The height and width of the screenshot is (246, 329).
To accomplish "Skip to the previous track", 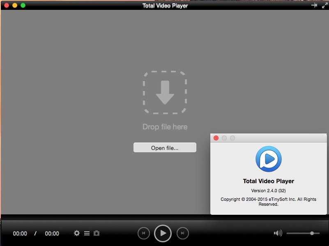I will (x=144, y=233).
